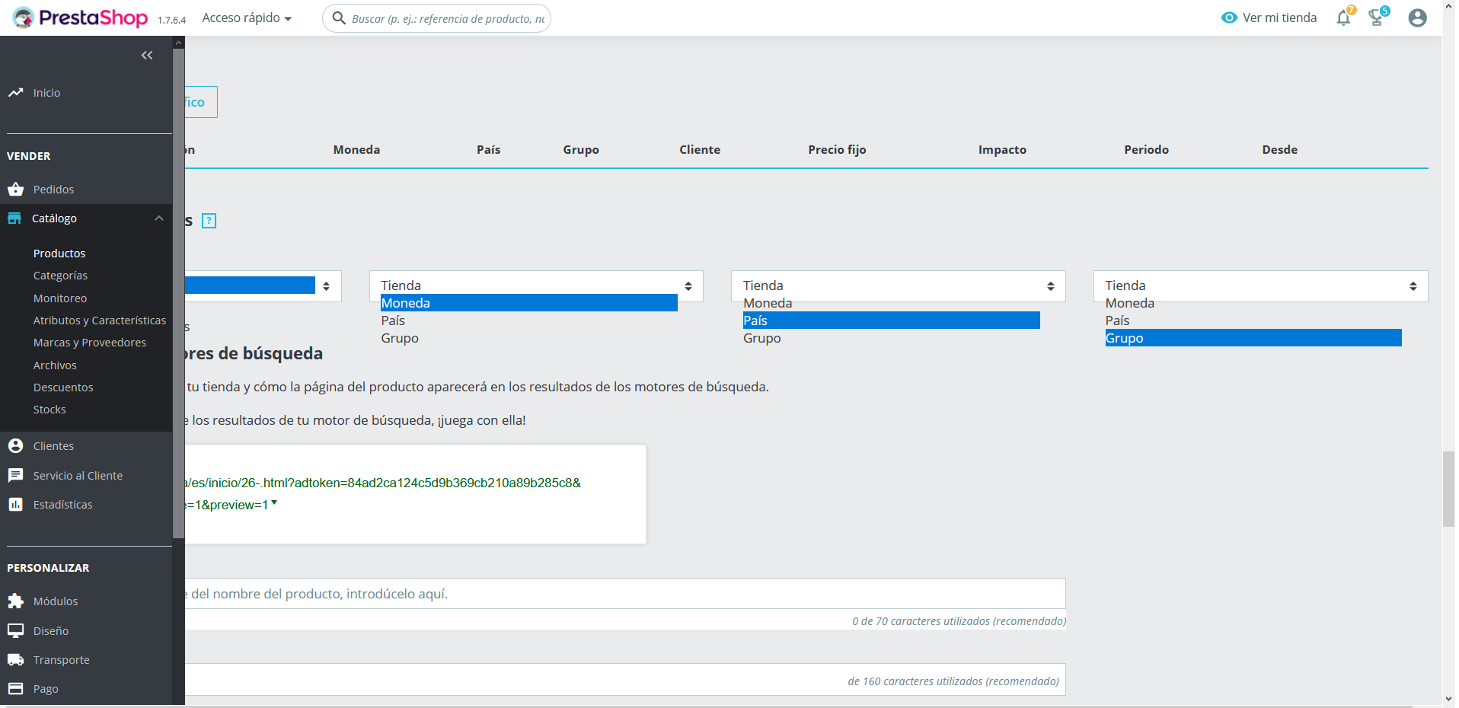Click the Precio fijo column header

[837, 150]
